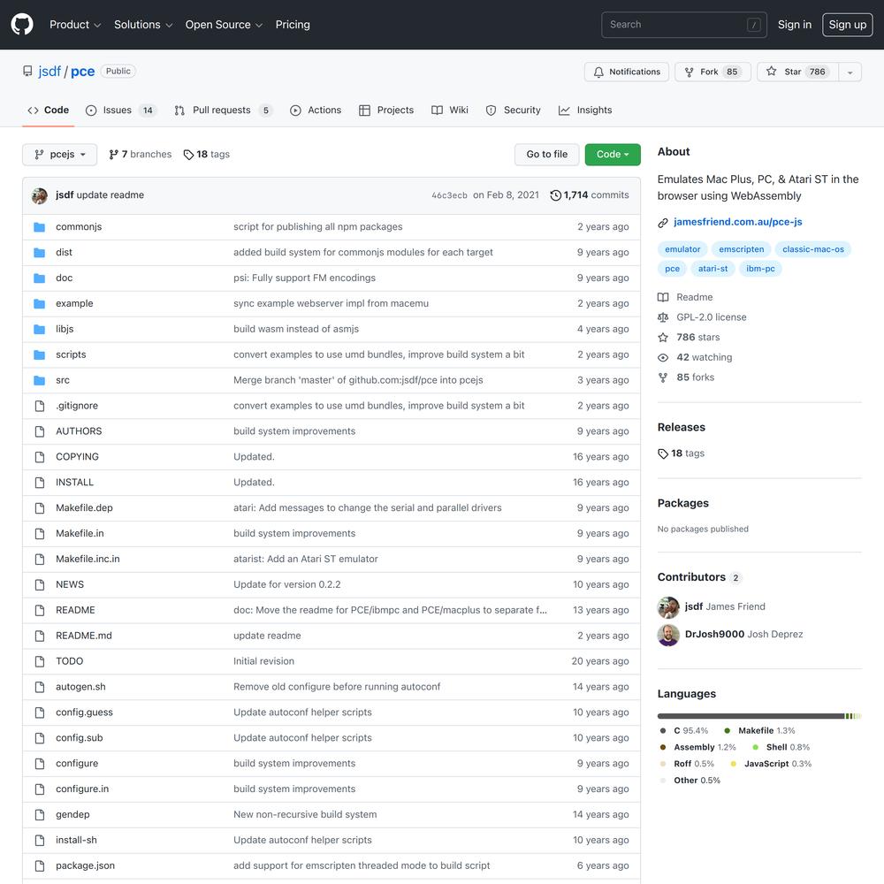Switch to the Projects tab
The image size is (884, 884).
386,110
